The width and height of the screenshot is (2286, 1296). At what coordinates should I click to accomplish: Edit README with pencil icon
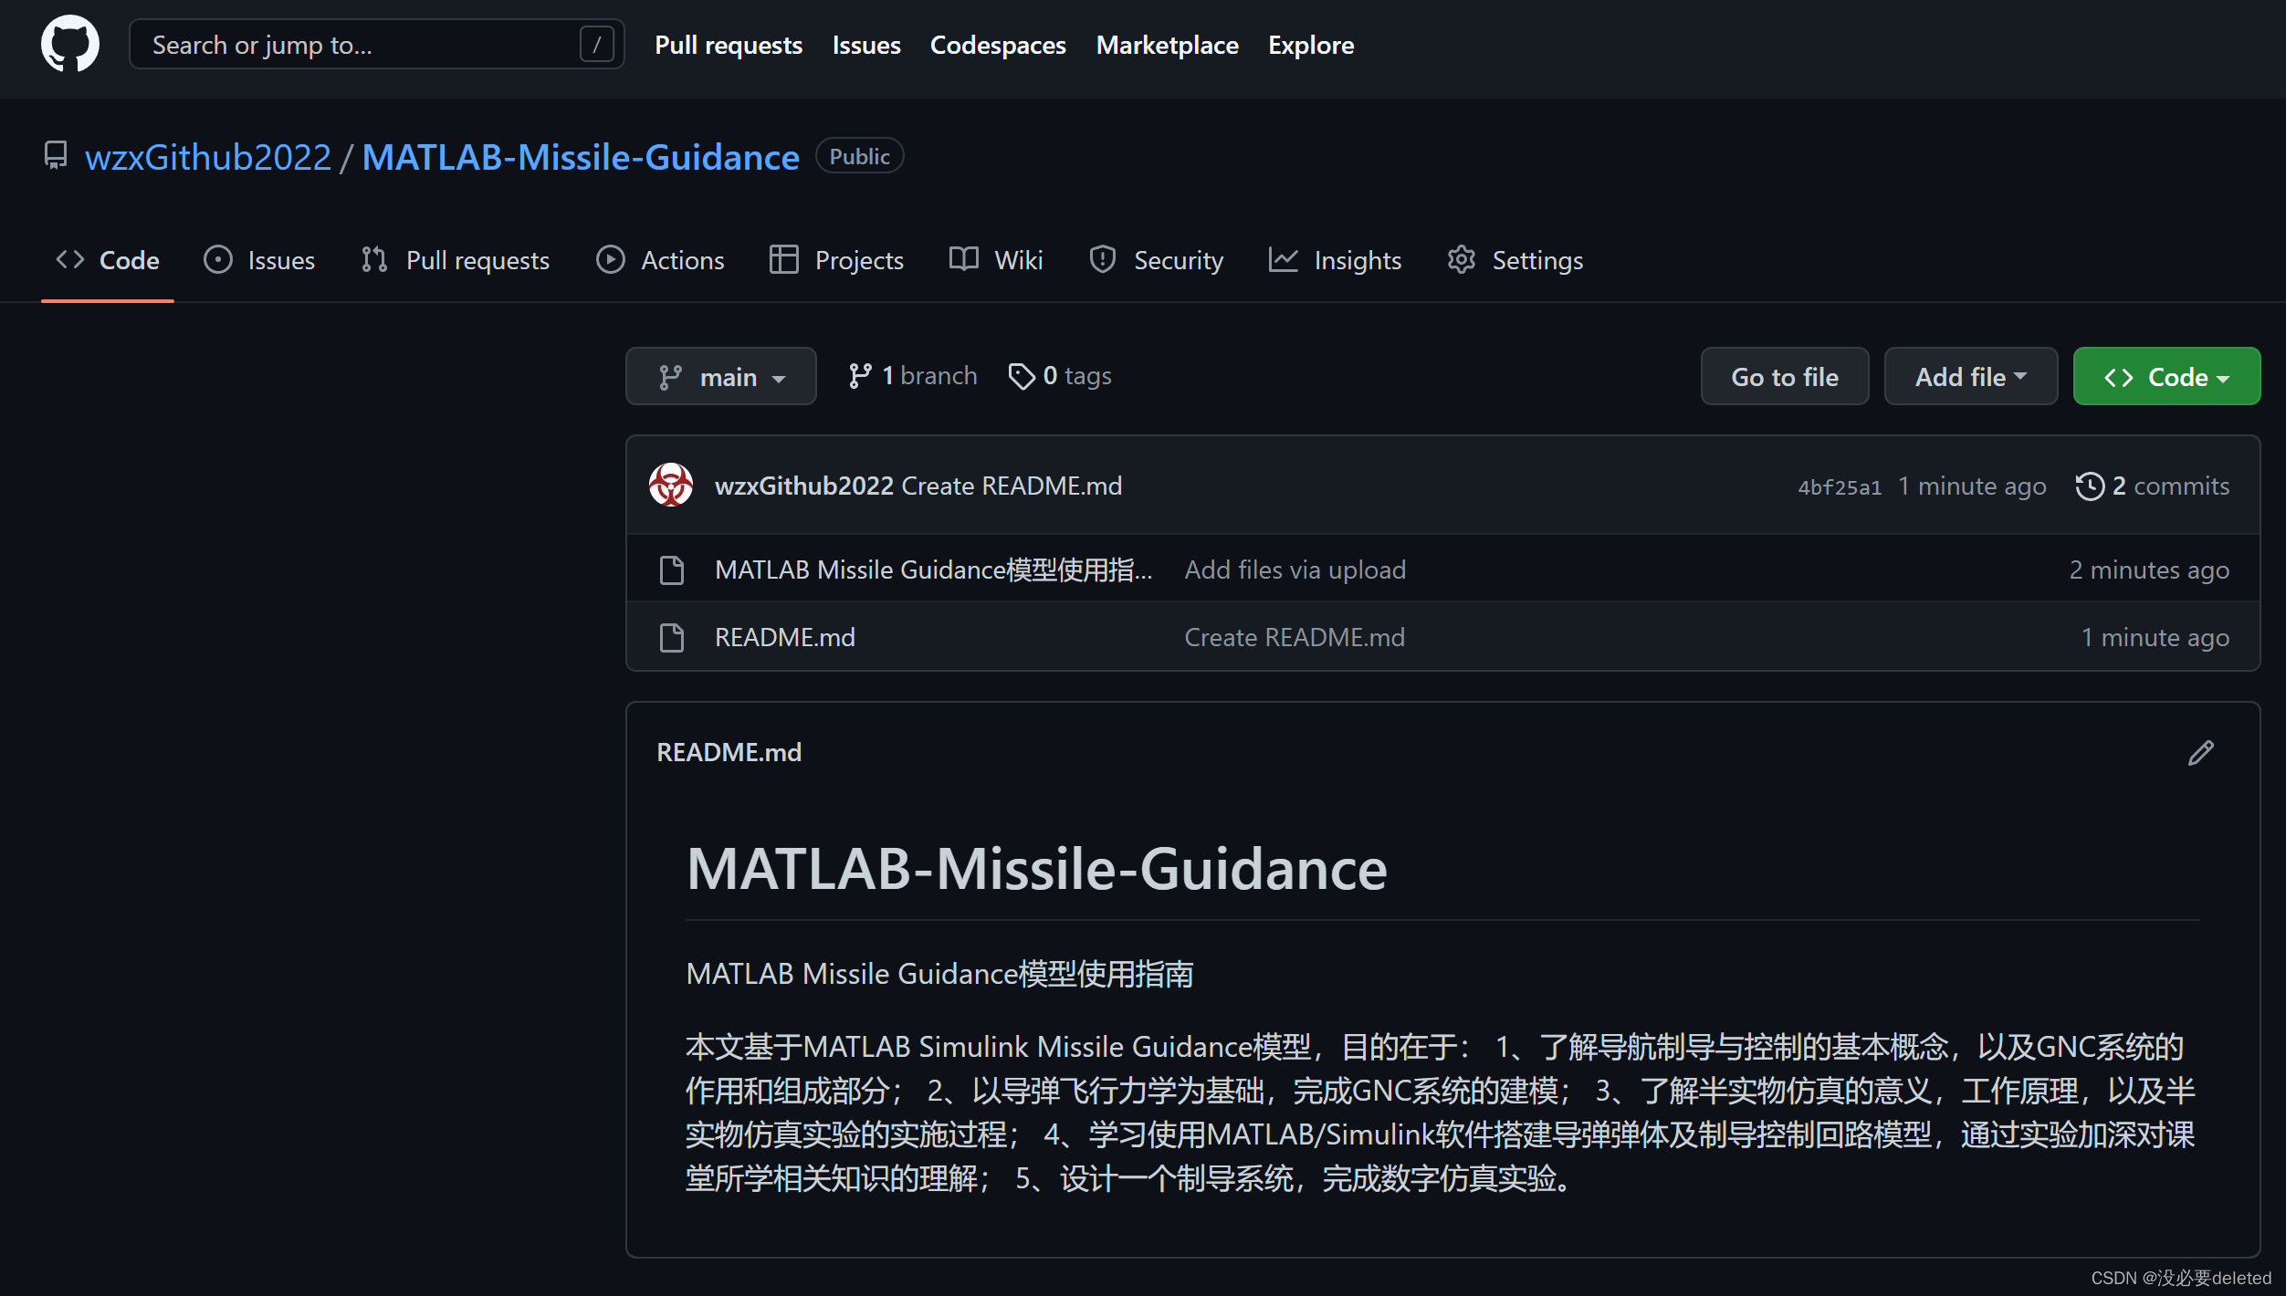(x=2200, y=753)
